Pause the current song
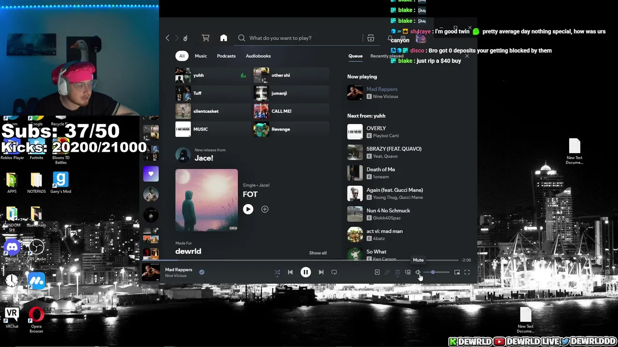Screen dimensions: 618x347 click(x=306, y=272)
